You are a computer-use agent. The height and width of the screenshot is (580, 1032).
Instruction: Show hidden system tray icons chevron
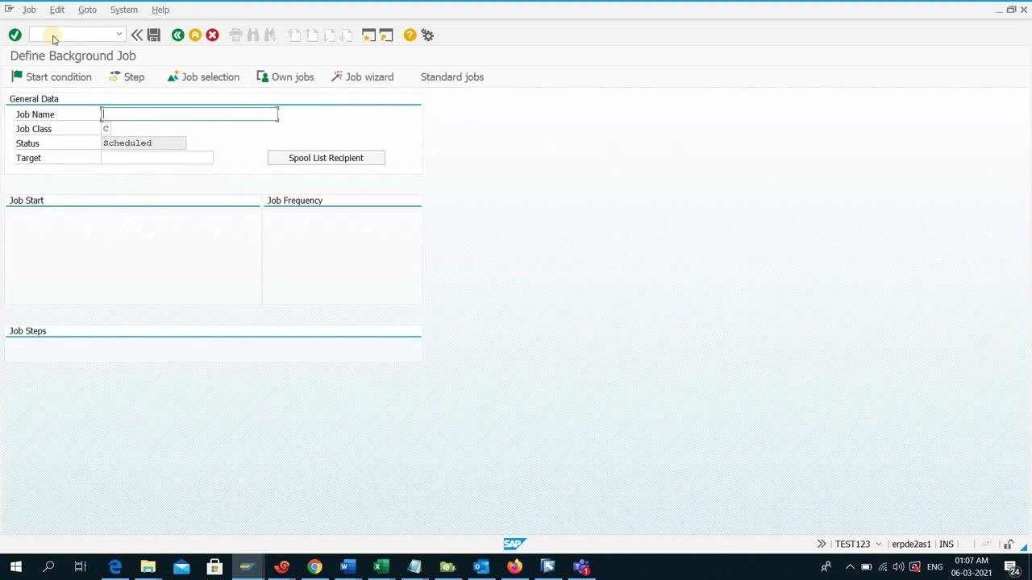click(849, 567)
